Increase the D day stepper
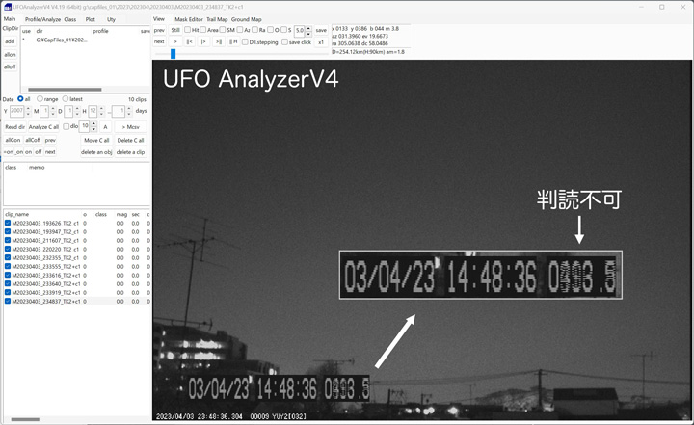The width and height of the screenshot is (694, 425). coord(77,109)
